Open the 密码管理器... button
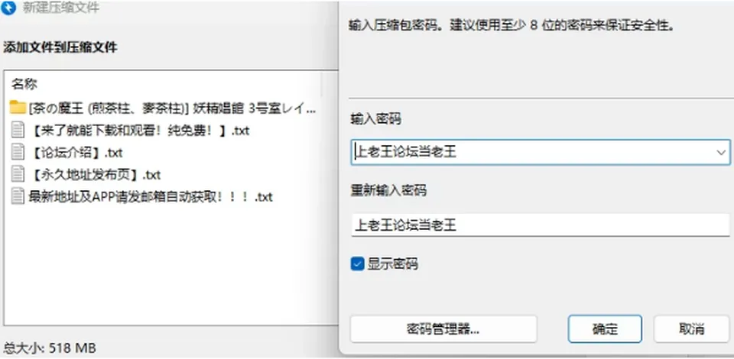 point(443,328)
